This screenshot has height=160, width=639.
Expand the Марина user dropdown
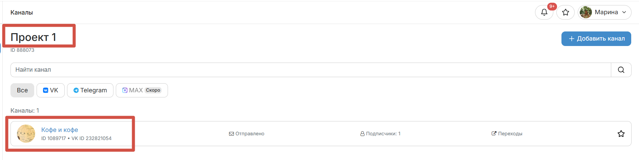[x=624, y=13]
